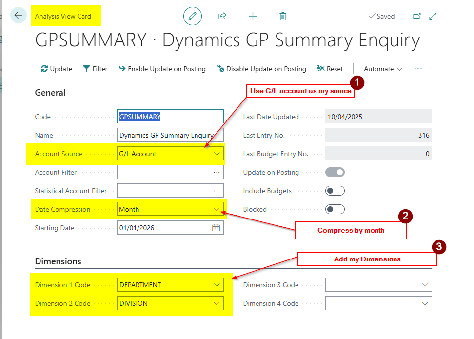The height and width of the screenshot is (339, 474).
Task: Open the Automate menu
Action: click(x=383, y=69)
